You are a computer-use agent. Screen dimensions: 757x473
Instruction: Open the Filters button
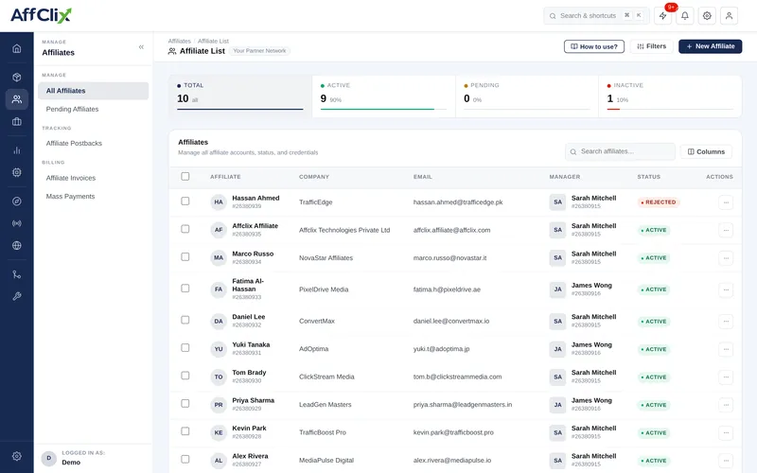651,46
